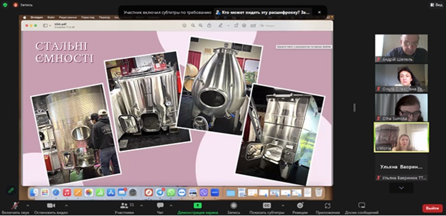The image size is (446, 216).
Task: Open Доски сообщений whiteboards button
Action: 361,208
